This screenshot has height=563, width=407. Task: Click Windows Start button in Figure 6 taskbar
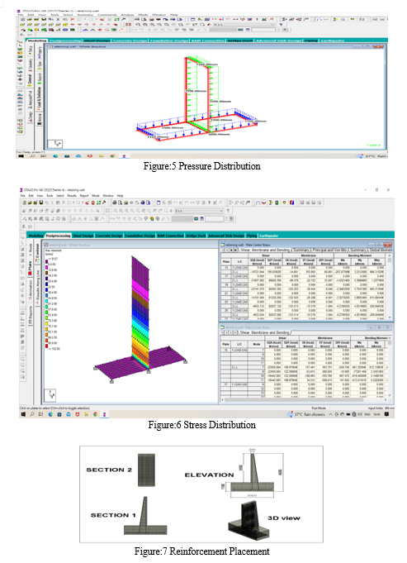pyautogui.click(x=24, y=414)
